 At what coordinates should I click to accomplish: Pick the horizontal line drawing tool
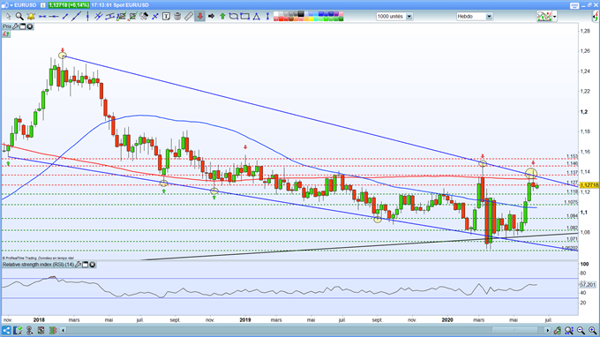point(42,17)
